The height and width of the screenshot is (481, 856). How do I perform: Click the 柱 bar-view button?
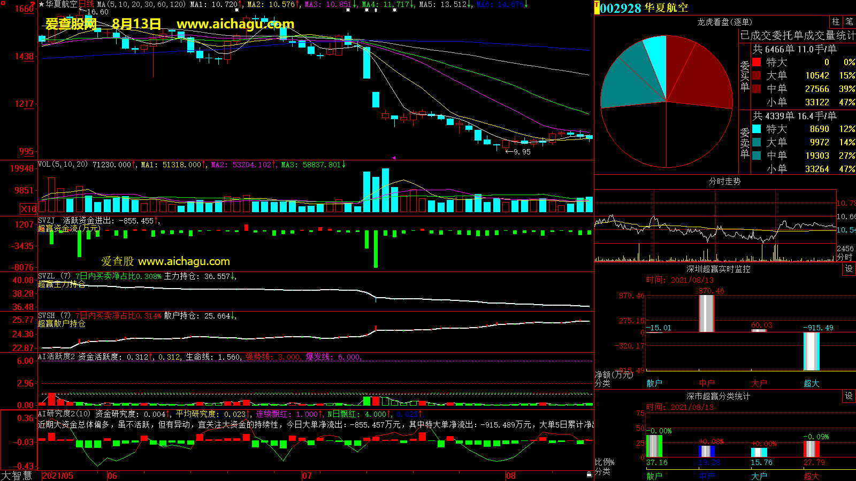pos(836,21)
